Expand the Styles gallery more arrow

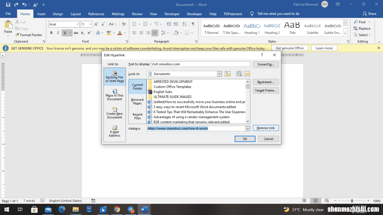(345, 34)
